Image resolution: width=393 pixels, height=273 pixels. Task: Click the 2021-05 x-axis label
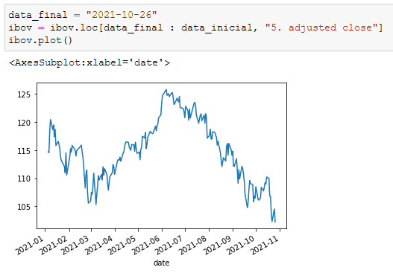pos(123,245)
